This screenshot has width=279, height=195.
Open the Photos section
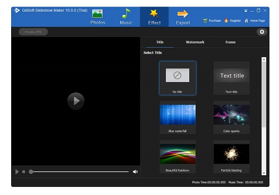coord(98,17)
